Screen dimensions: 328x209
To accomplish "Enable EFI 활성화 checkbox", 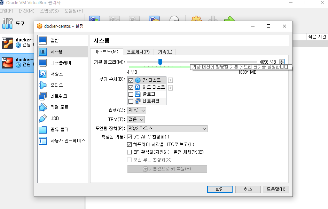I will [x=130, y=152].
